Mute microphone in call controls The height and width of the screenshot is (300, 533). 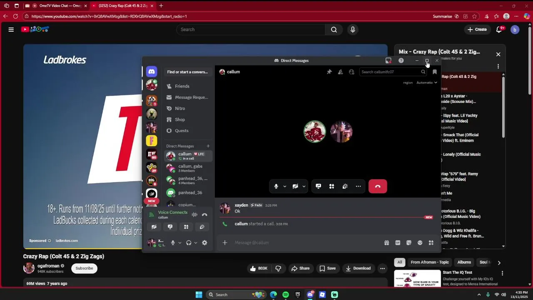[x=276, y=186]
